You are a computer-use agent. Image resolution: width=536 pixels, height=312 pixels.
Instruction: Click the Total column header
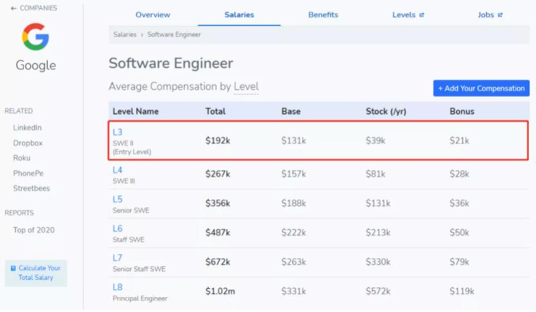pos(215,112)
